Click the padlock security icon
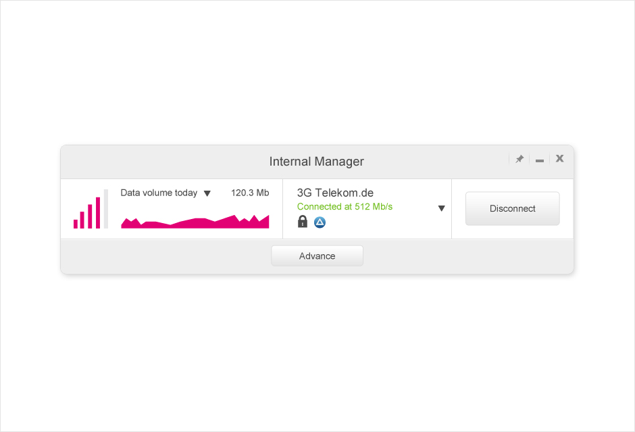 coord(303,222)
